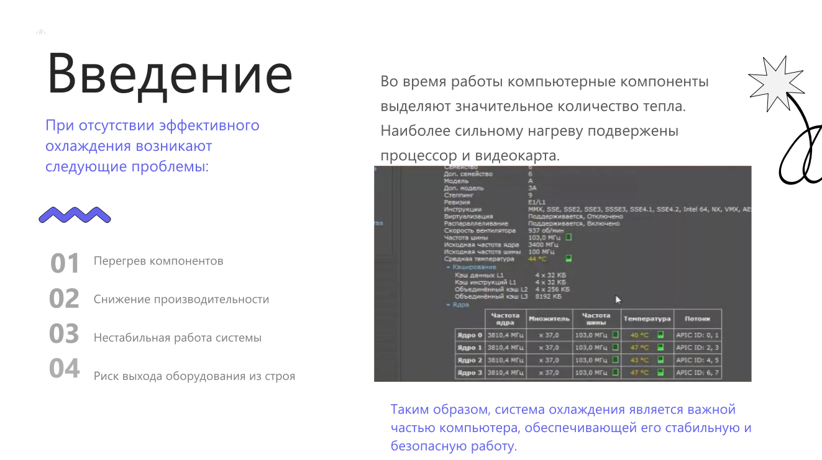Screen dimensions: 822x460
Task: Click the 43 °C temperature of Ядро 2
Action: 639,360
